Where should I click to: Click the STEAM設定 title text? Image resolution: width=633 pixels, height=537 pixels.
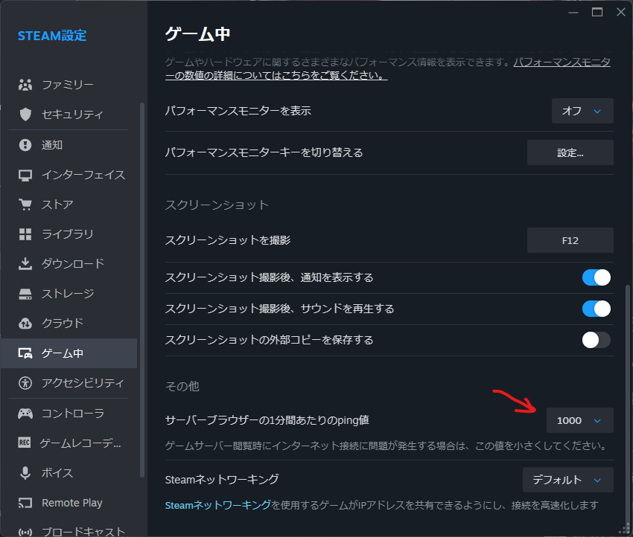pyautogui.click(x=52, y=36)
